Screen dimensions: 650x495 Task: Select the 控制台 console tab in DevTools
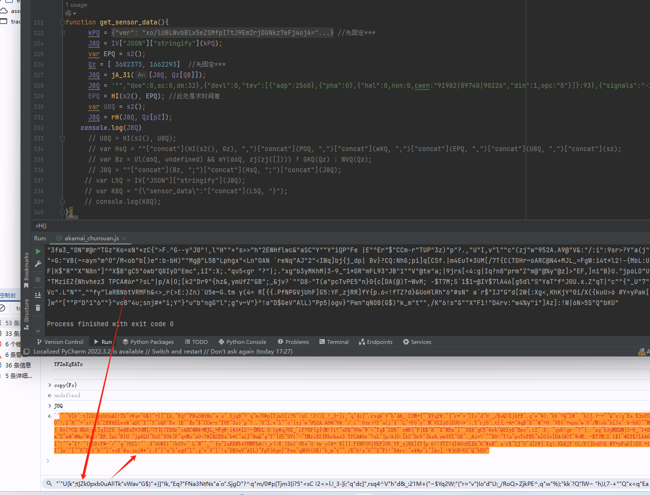[8, 295]
